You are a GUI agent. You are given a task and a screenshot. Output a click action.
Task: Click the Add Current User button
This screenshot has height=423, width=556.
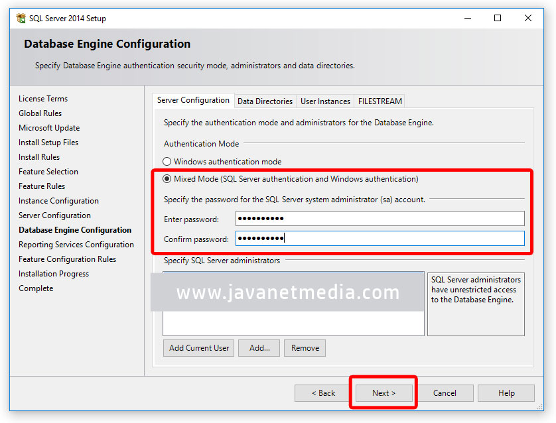[x=198, y=348]
